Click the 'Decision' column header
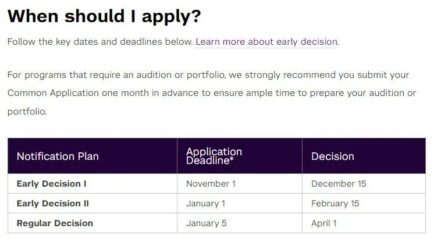 (332, 156)
